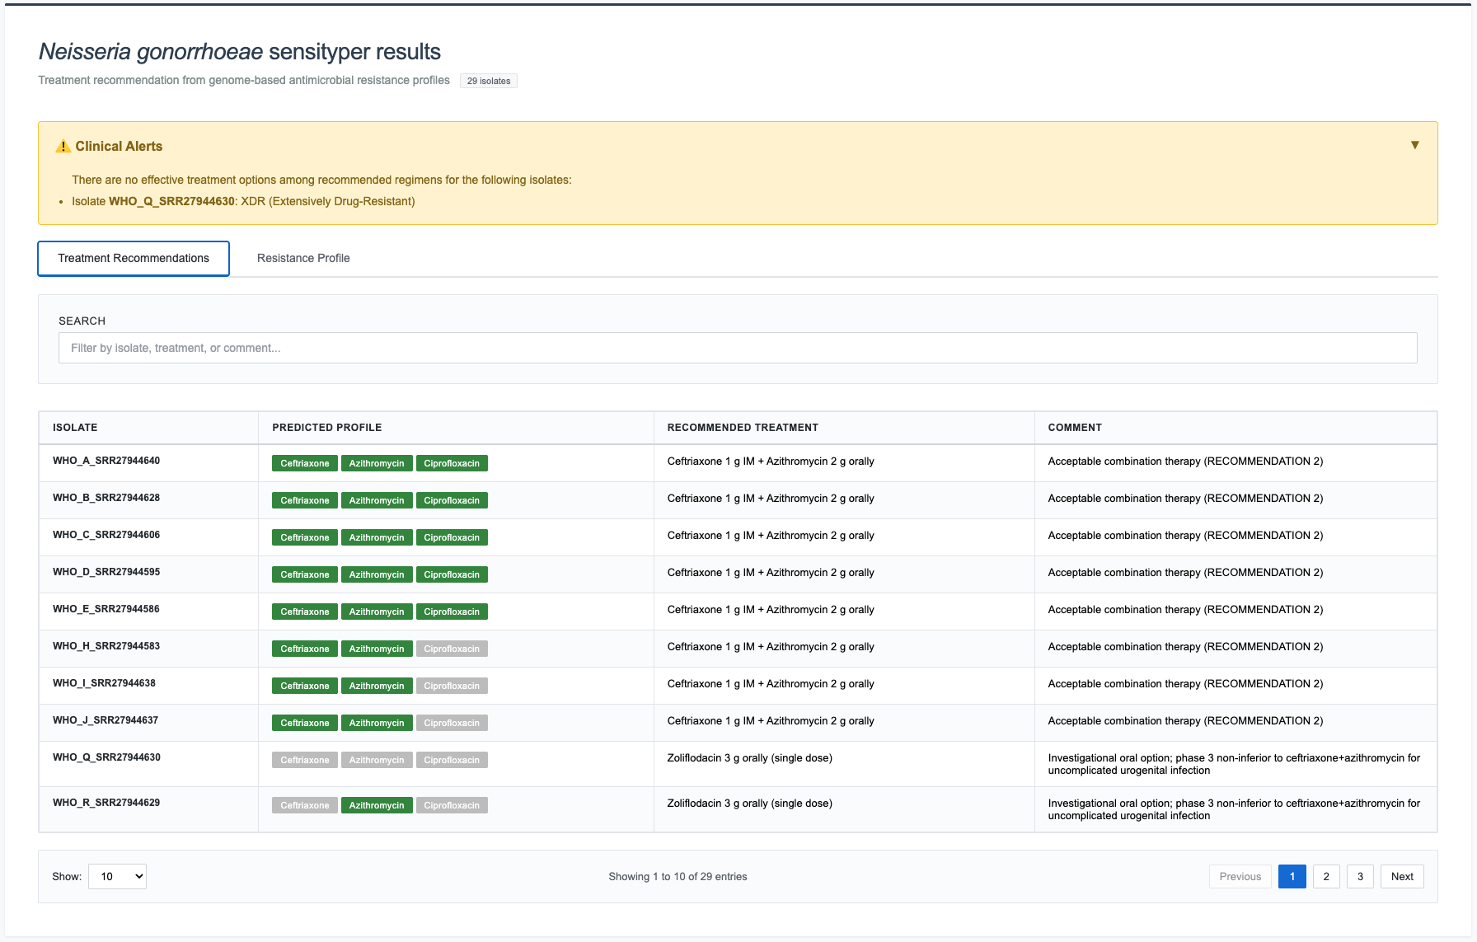The height and width of the screenshot is (942, 1477).
Task: Select the Treatment Recommendations tab
Action: pos(133,258)
